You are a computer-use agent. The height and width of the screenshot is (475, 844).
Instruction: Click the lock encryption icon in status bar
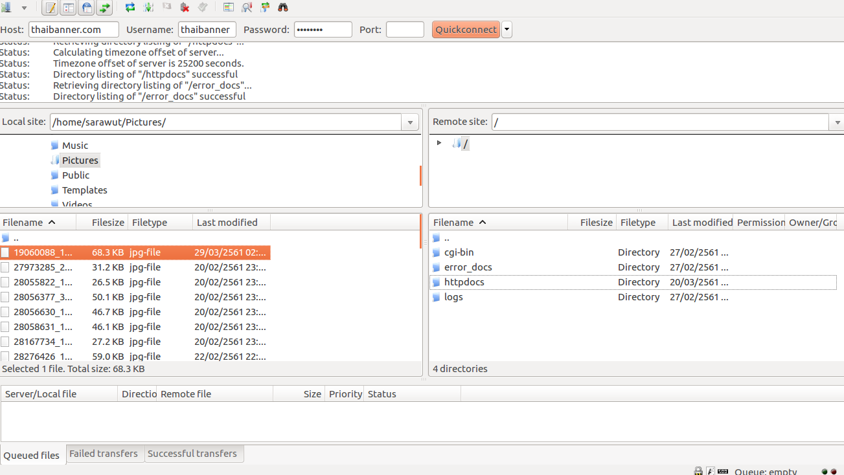(x=698, y=471)
